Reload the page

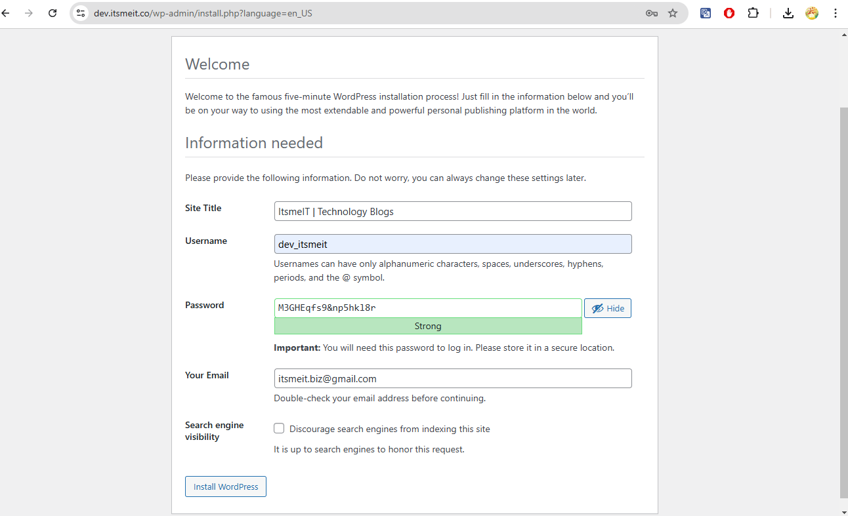click(53, 12)
